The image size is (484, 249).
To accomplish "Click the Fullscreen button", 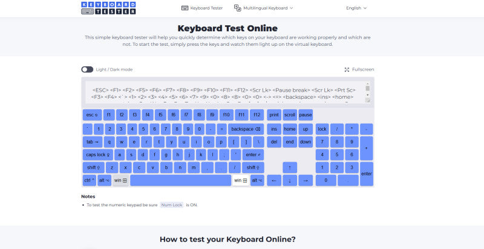I will 359,69.
